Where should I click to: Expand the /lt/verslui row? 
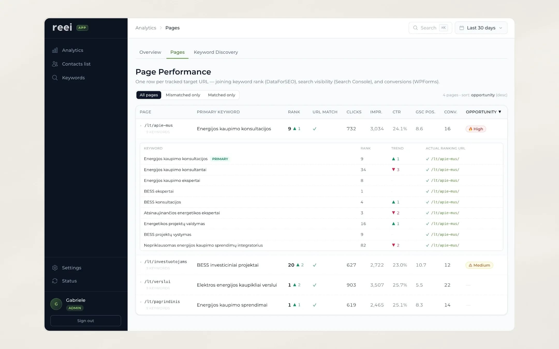(141, 282)
